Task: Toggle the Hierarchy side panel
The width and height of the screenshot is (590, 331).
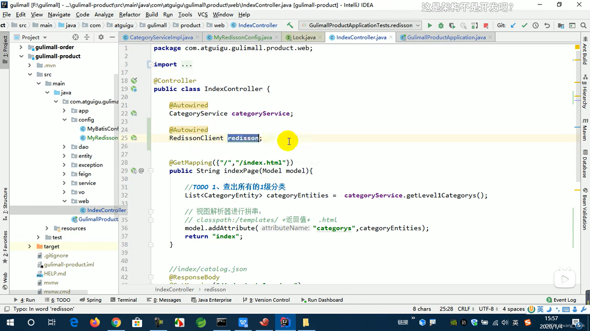Action: click(x=585, y=92)
